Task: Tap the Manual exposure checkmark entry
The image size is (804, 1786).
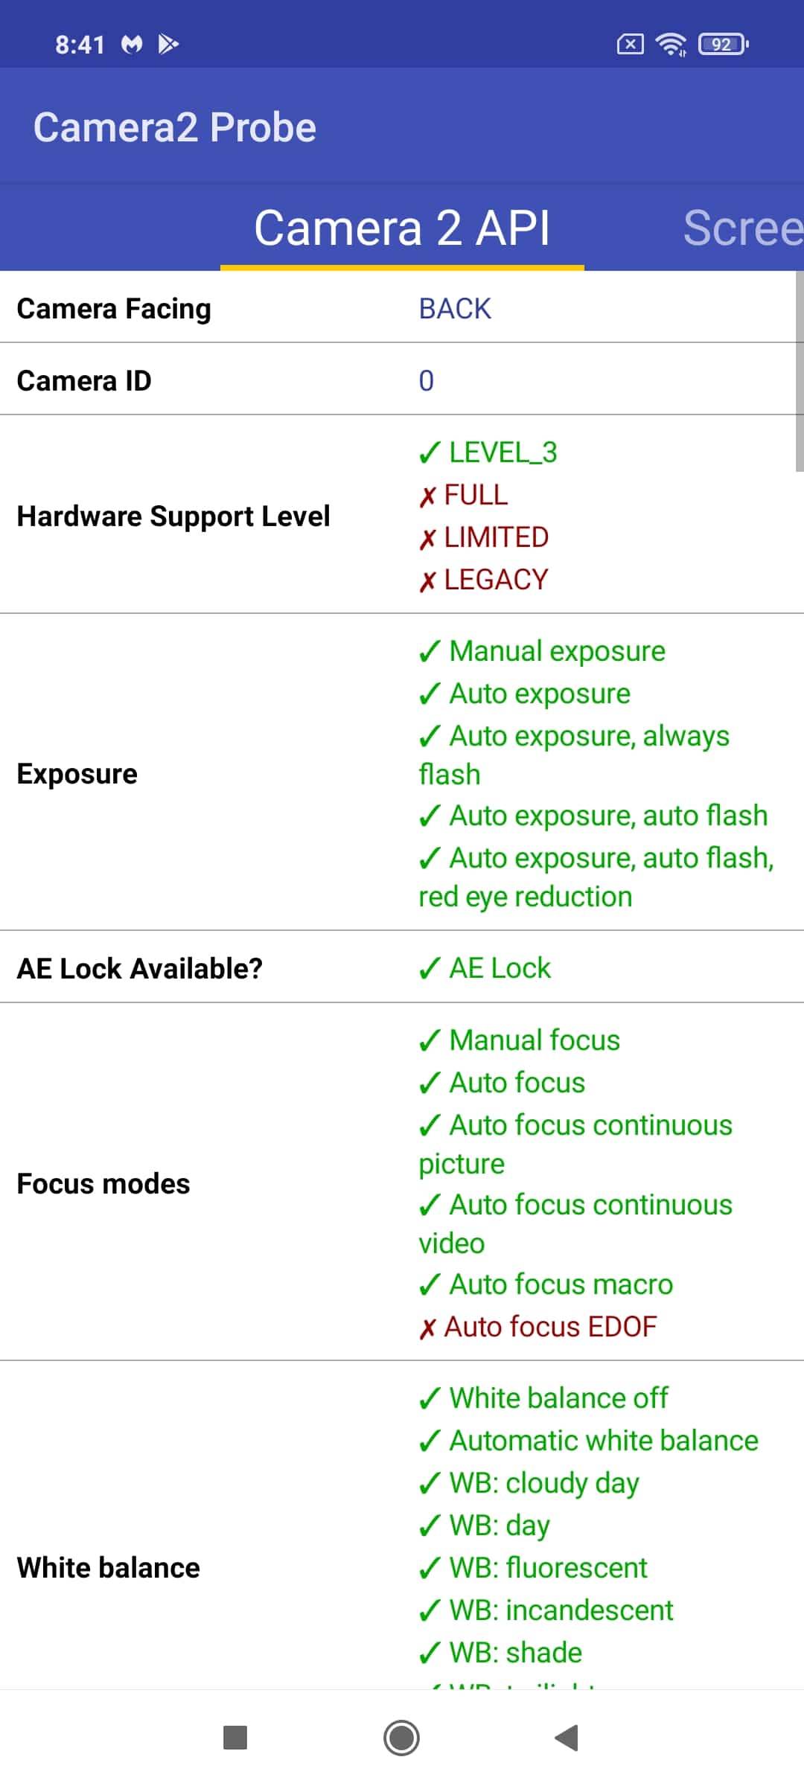Action: [542, 651]
